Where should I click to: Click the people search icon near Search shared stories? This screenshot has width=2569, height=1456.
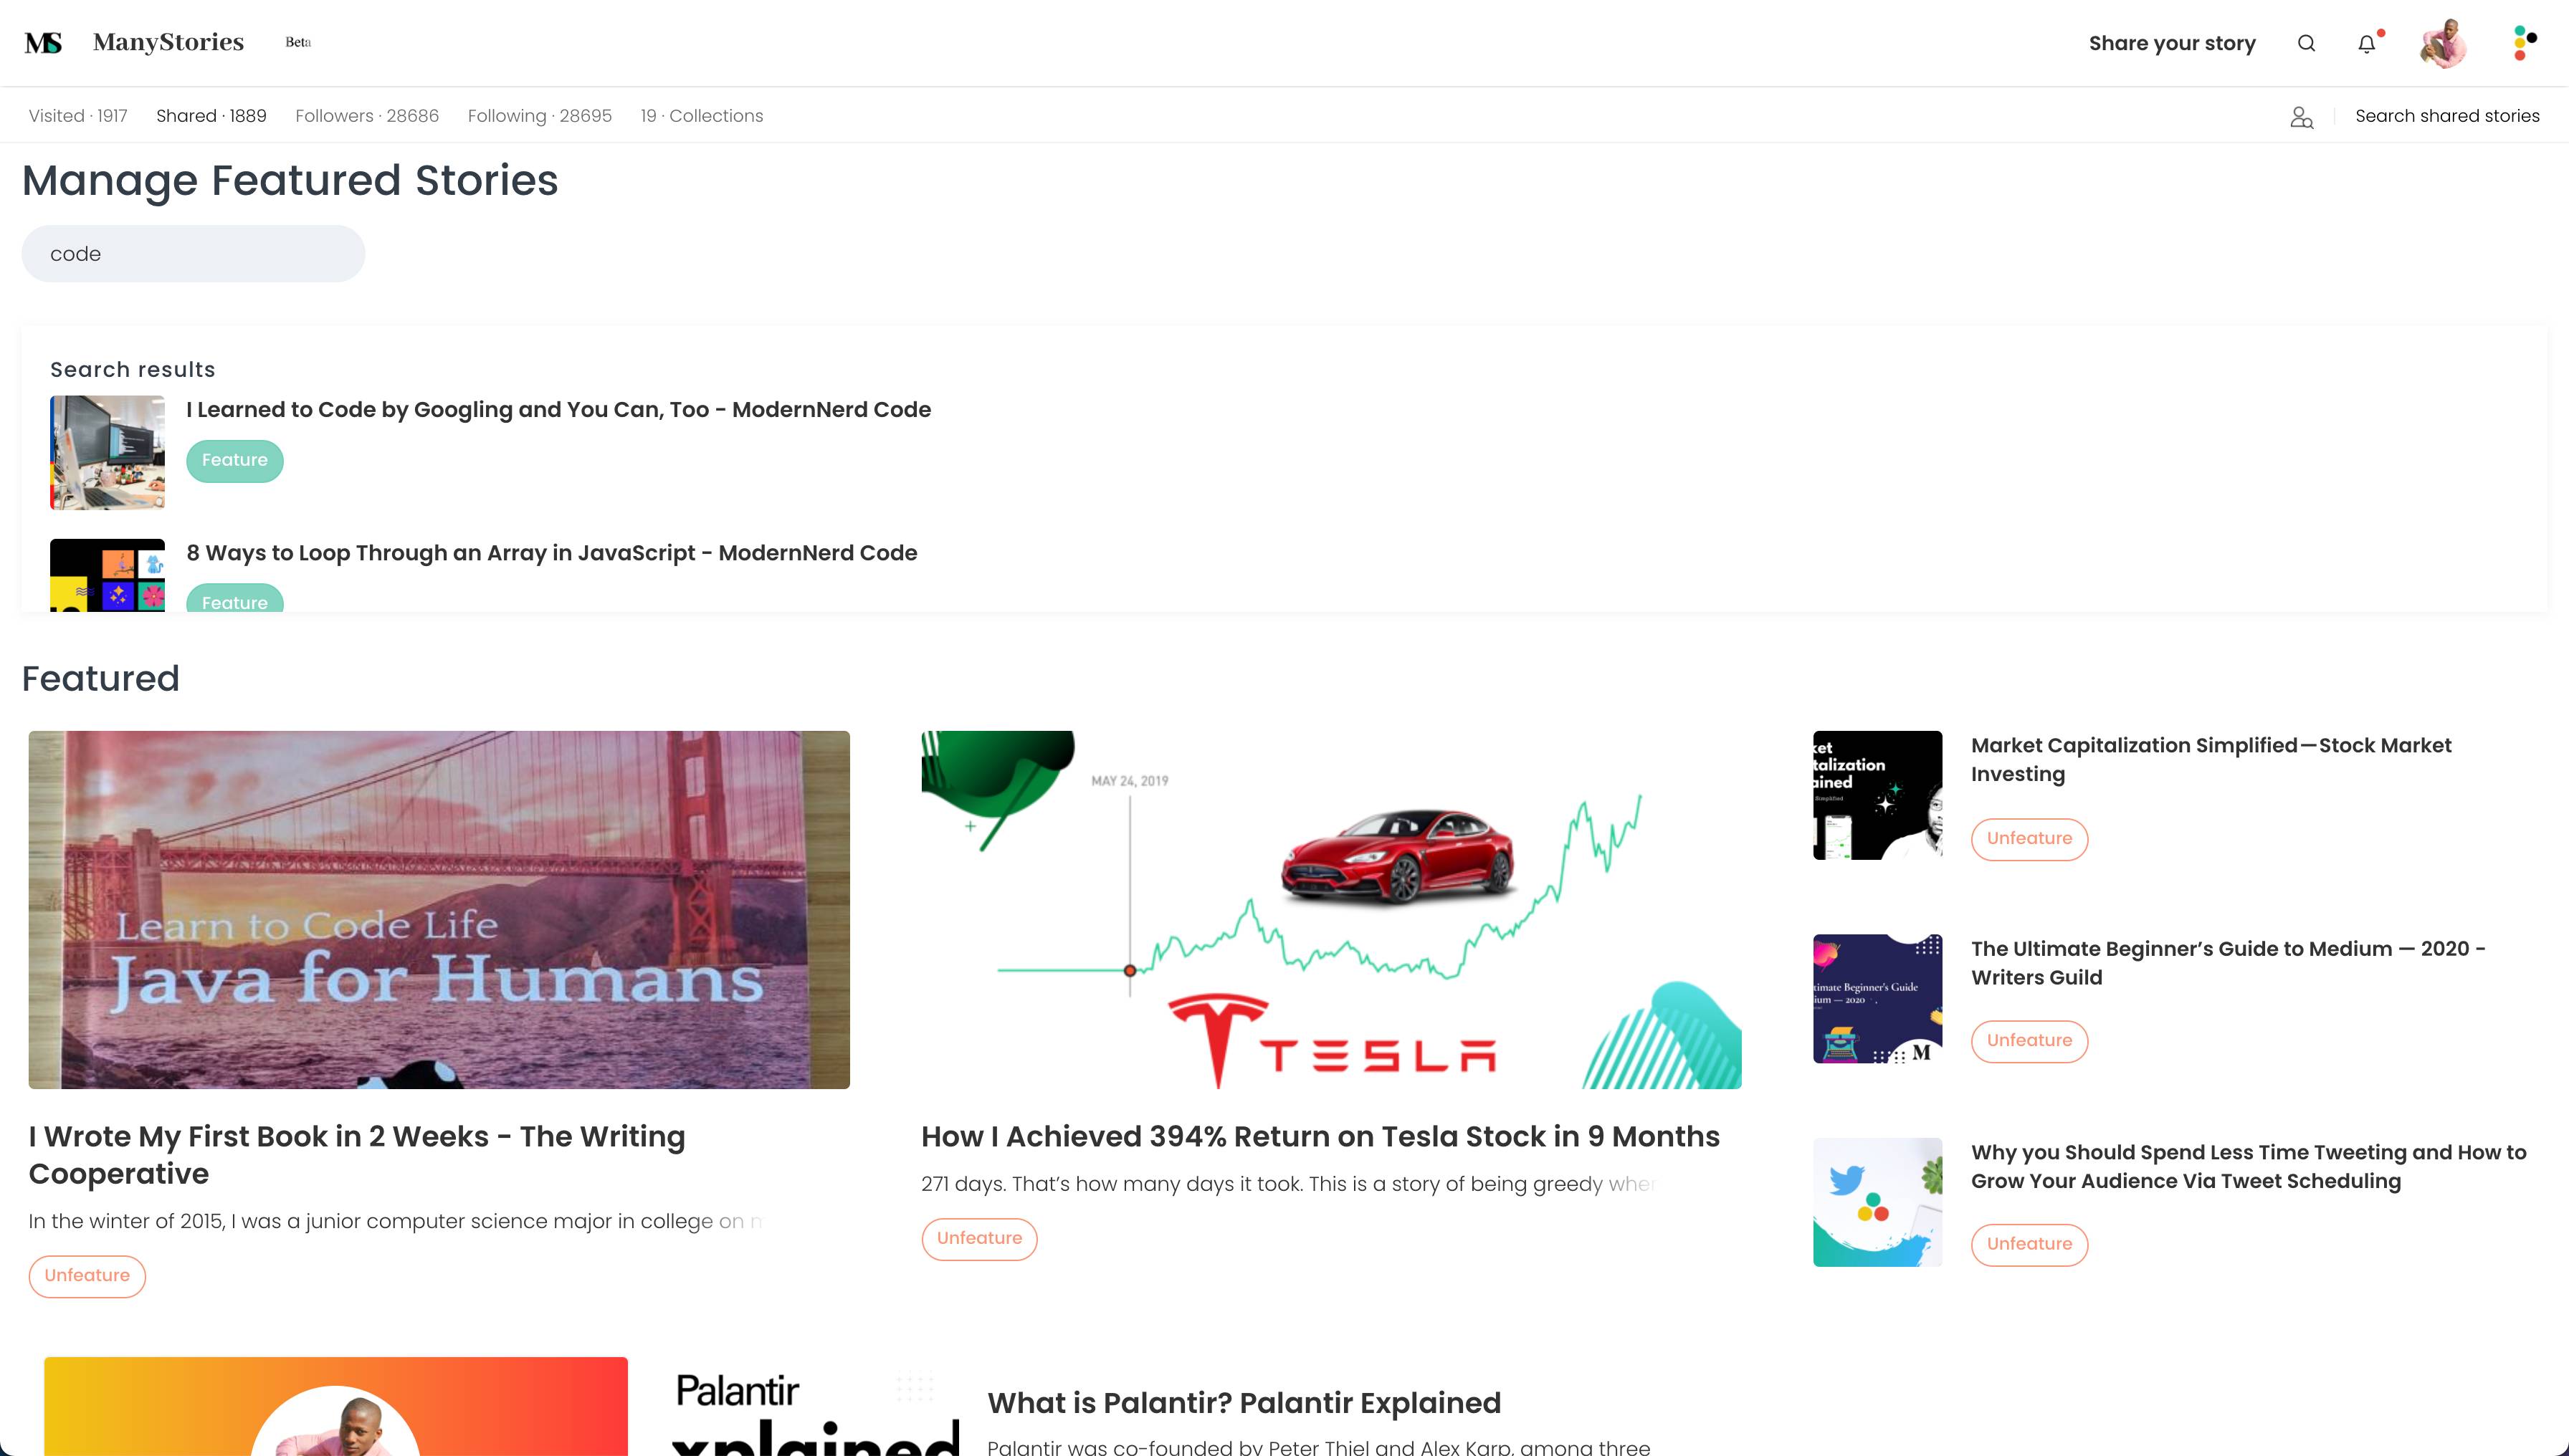pyautogui.click(x=2301, y=117)
